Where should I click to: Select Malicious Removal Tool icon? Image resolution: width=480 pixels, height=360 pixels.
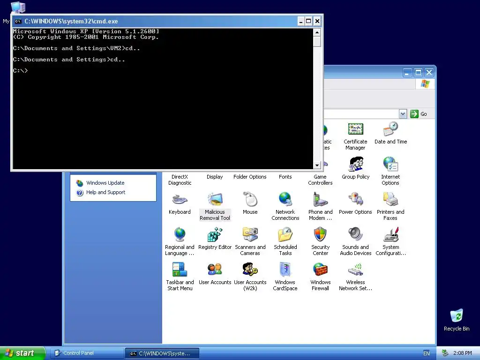(x=215, y=207)
